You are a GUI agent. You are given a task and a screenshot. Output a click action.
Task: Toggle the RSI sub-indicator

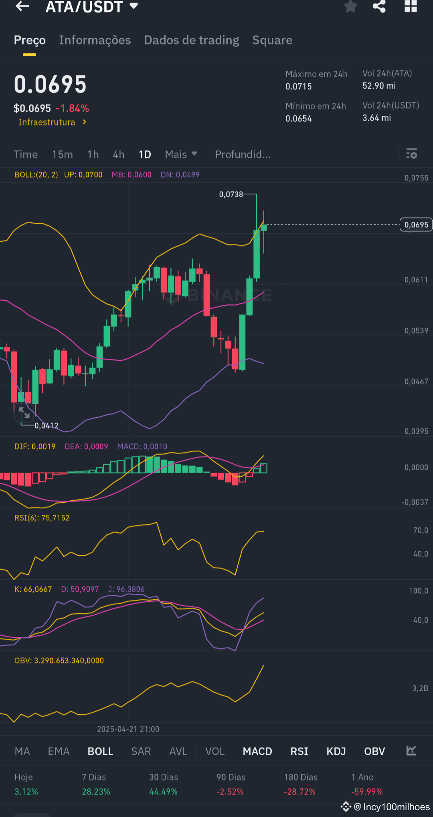[x=299, y=751]
